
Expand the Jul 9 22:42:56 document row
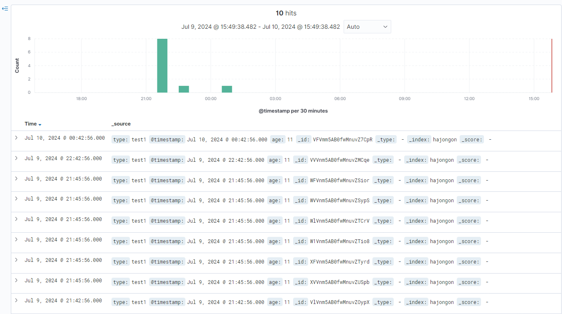16,158
